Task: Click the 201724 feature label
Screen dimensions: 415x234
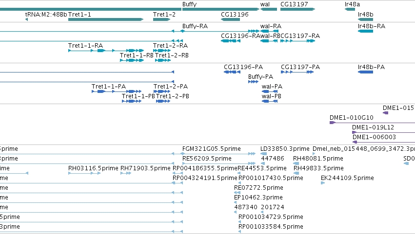Action: [272, 207]
